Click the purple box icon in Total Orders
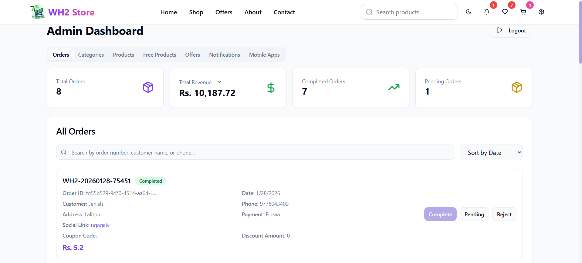Viewport: 582px width, 263px height. [x=148, y=88]
